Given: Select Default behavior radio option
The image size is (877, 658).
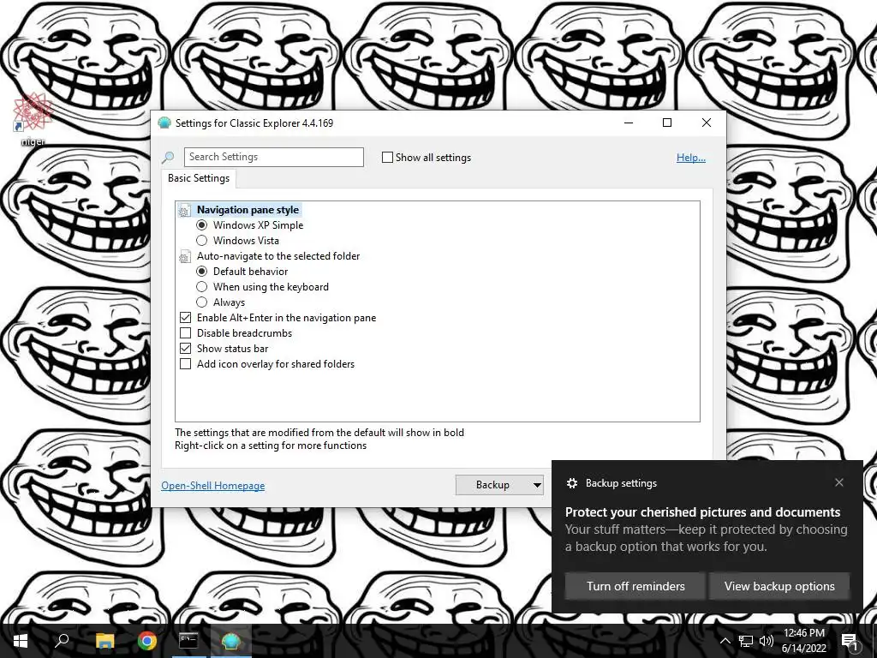Looking at the screenshot, I should point(202,272).
